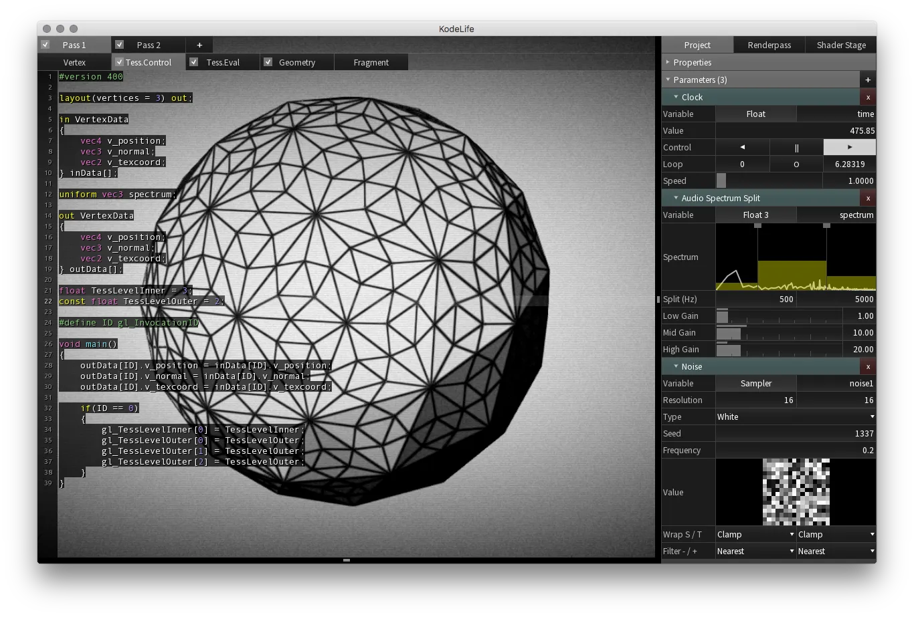Disable the Pass 1 checkbox
This screenshot has height=617, width=914.
pos(45,45)
